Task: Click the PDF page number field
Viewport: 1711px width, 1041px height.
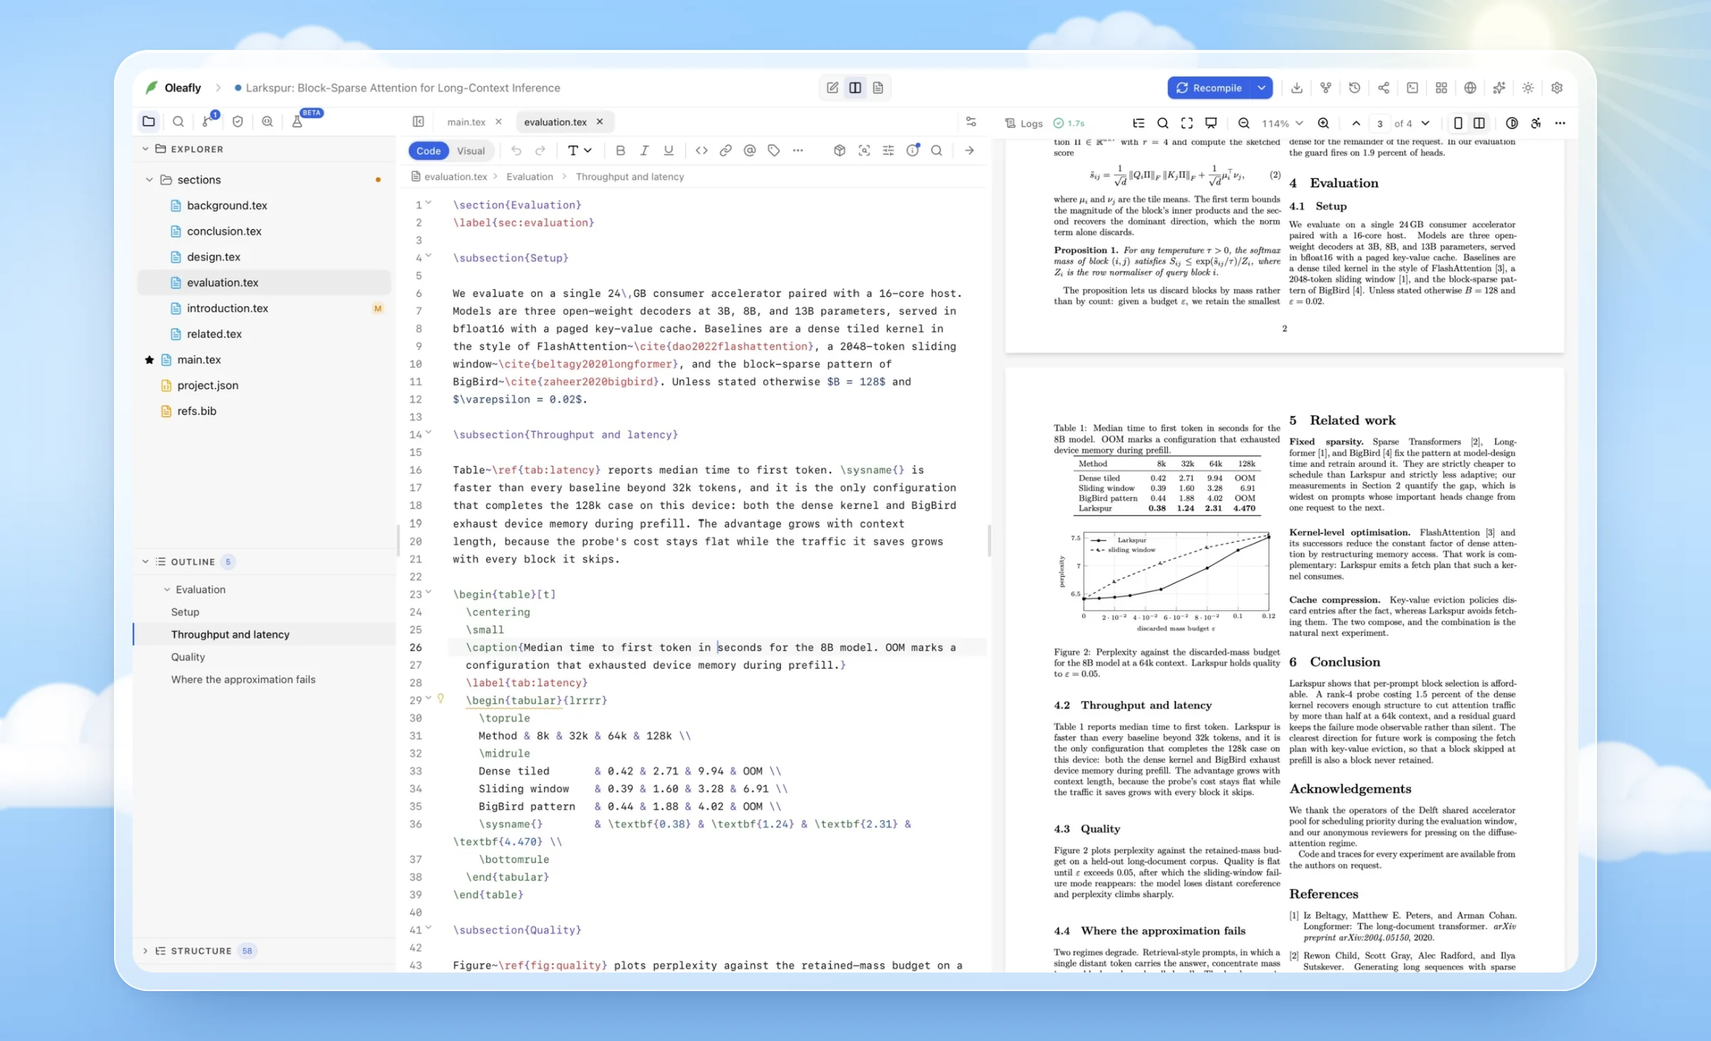Action: [x=1380, y=123]
